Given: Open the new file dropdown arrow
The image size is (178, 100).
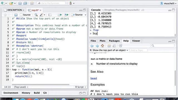Looking at the screenshot, I should click(6, 3).
